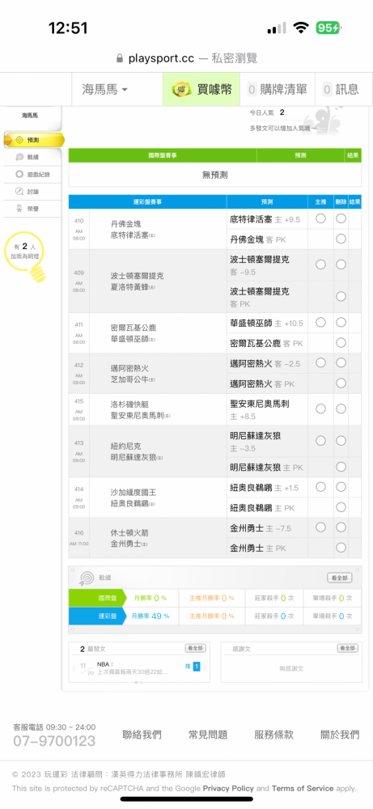Image resolution: width=373 pixels, height=809 pixels.
Task: Open the 討論 sidebar icon
Action: [x=19, y=192]
